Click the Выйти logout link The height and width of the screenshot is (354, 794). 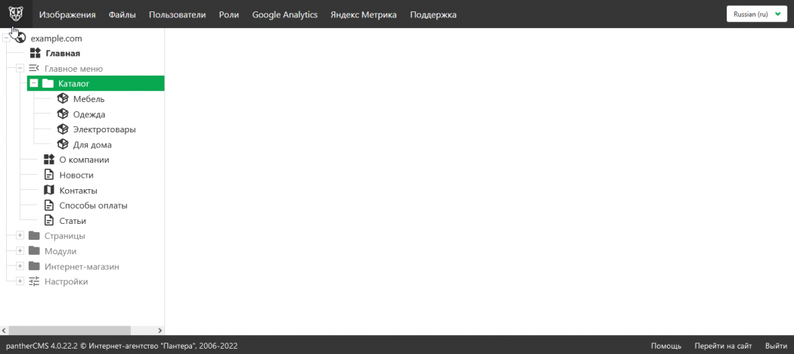click(x=776, y=346)
